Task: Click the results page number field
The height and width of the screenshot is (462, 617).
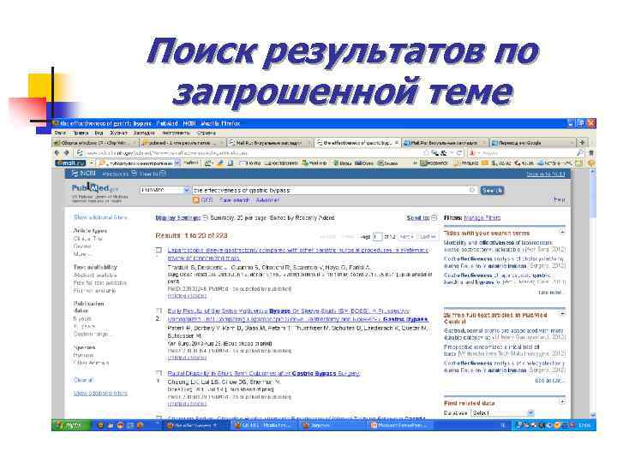Action: click(377, 236)
